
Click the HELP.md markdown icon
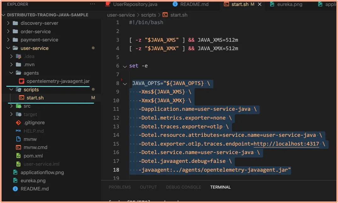point(18,131)
